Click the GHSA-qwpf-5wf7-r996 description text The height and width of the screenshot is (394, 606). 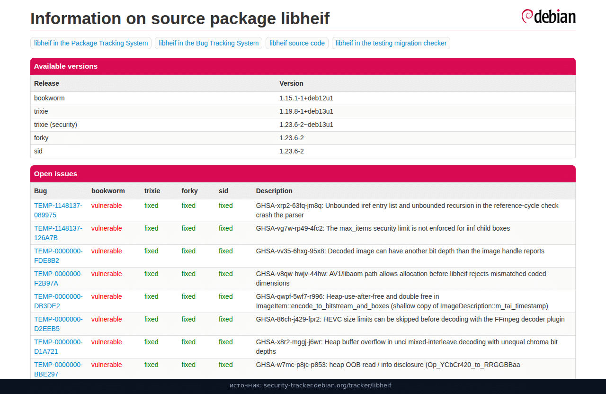coord(402,301)
